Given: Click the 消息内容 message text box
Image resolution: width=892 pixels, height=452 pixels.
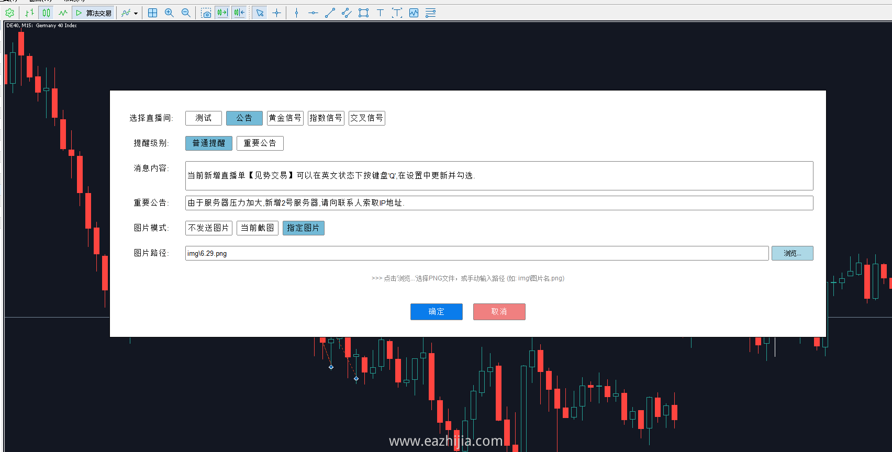Looking at the screenshot, I should [x=499, y=176].
